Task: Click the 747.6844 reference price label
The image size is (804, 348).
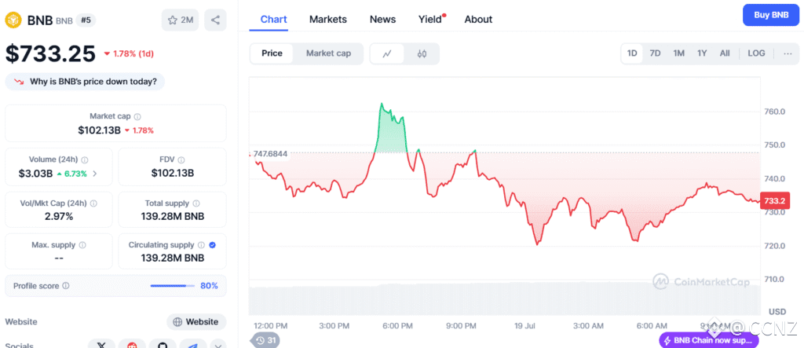Action: 269,153
